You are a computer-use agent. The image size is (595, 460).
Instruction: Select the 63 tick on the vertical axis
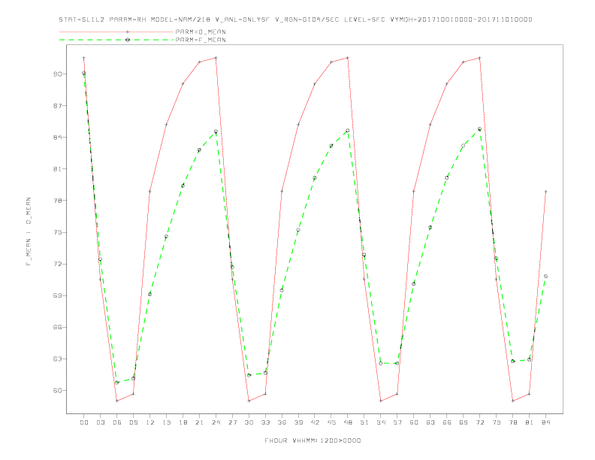click(x=57, y=359)
